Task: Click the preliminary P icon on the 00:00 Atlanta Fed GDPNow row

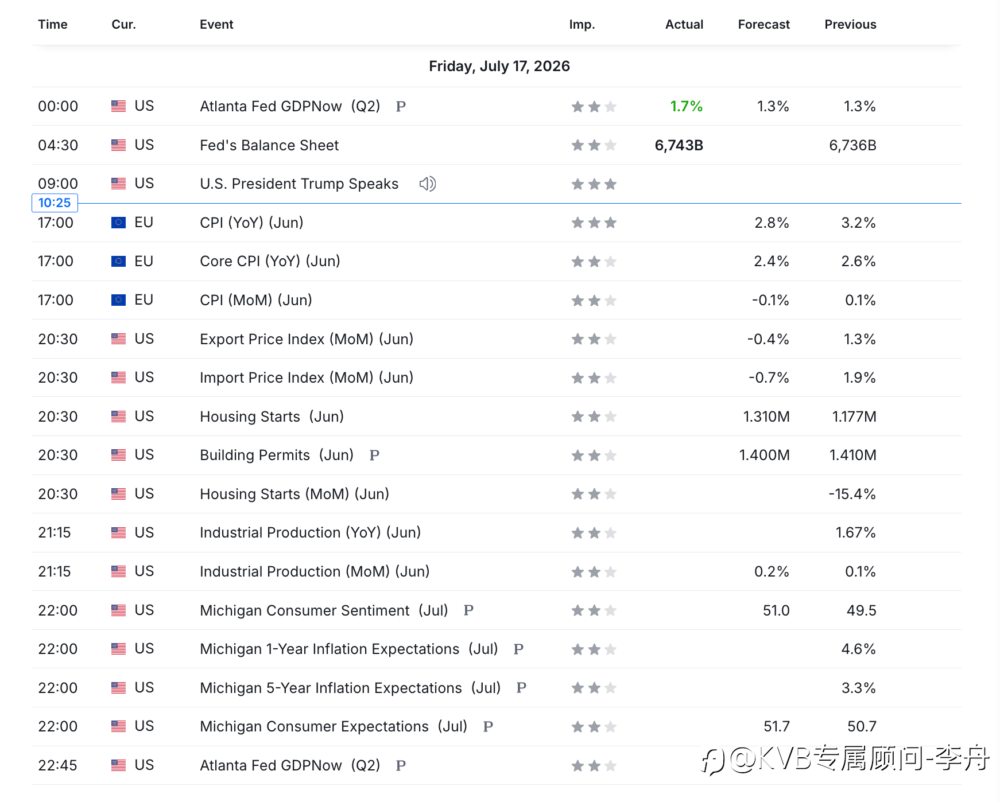Action: coord(401,106)
